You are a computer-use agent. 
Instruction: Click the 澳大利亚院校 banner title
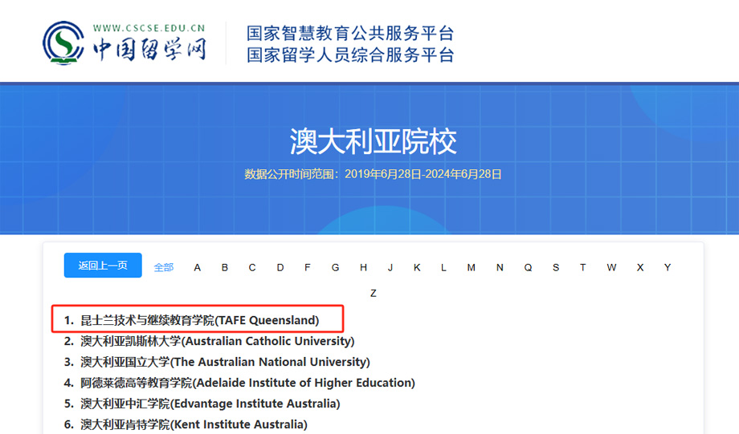[x=373, y=140]
